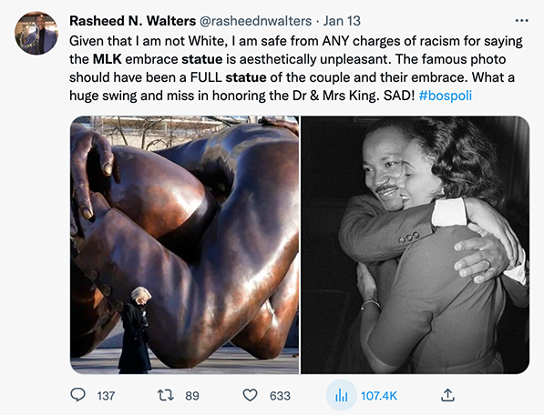Click the #bospoli hashtag
Screen dimensions: 544x415
tap(445, 96)
